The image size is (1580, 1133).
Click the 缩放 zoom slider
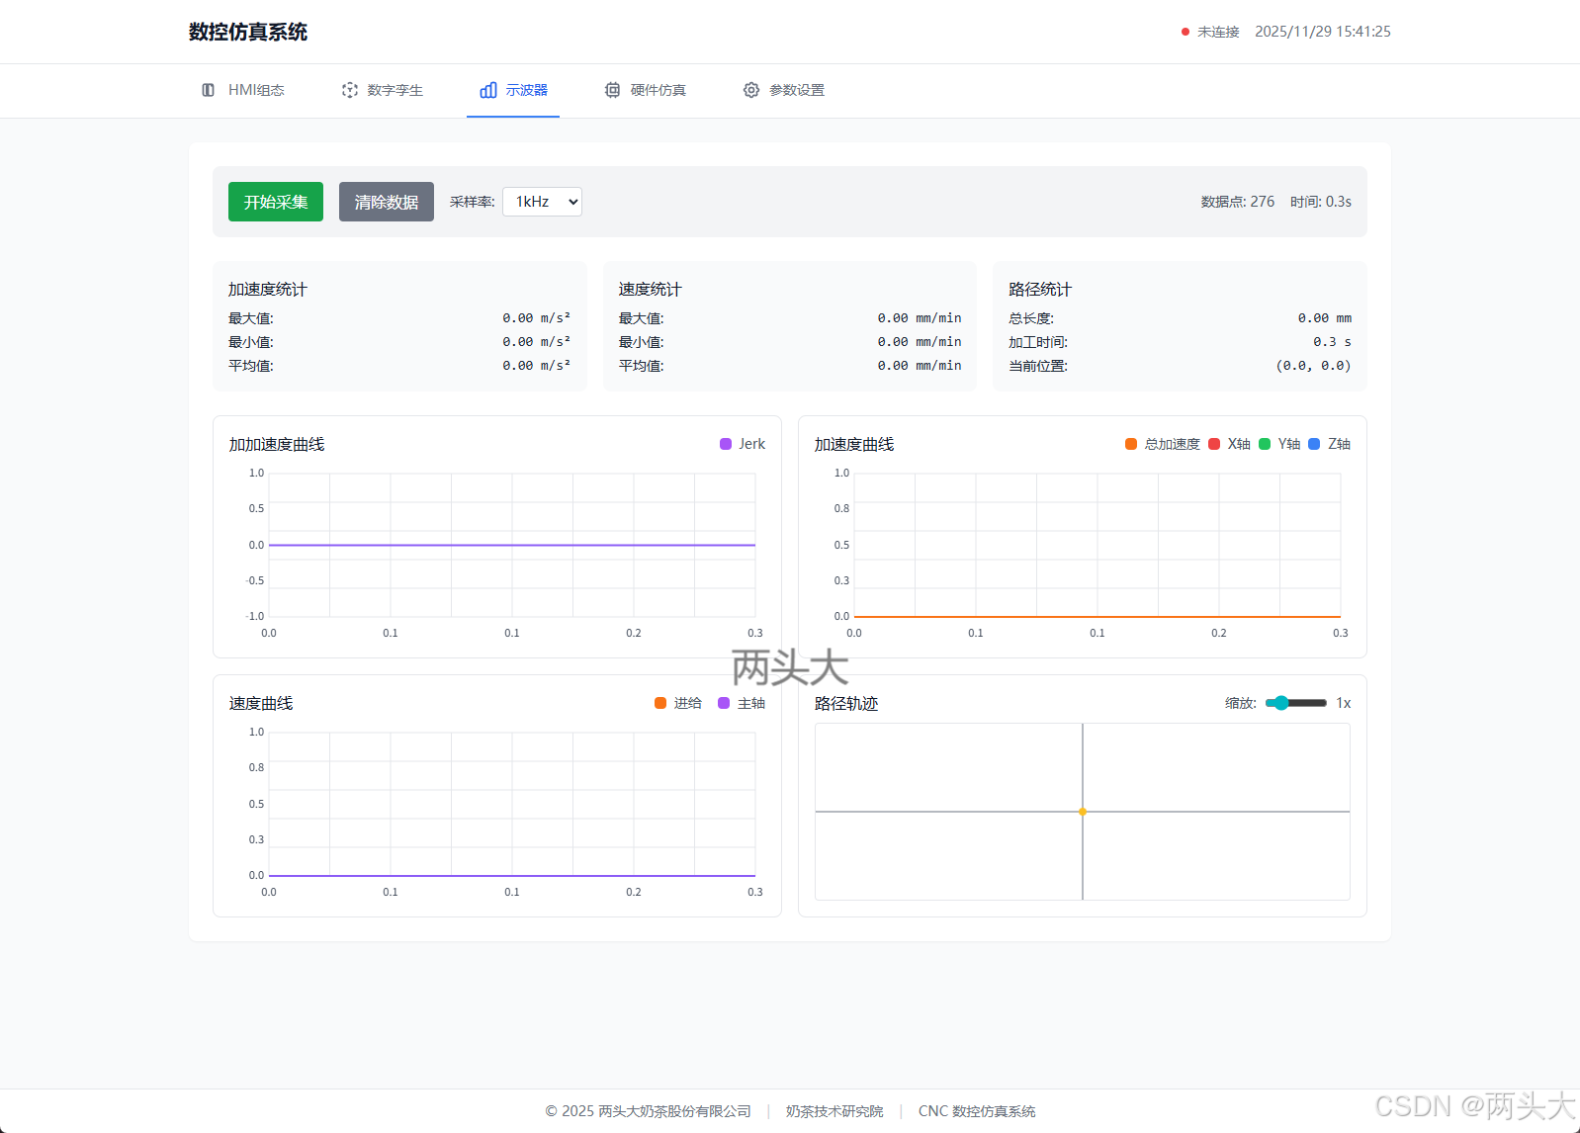coord(1296,703)
